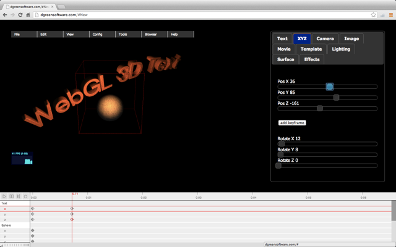Open the Config menu
Image resolution: width=396 pixels, height=247 pixels.
[x=97, y=35]
